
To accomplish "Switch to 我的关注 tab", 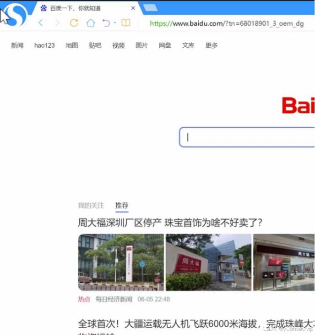I will coord(91,206).
